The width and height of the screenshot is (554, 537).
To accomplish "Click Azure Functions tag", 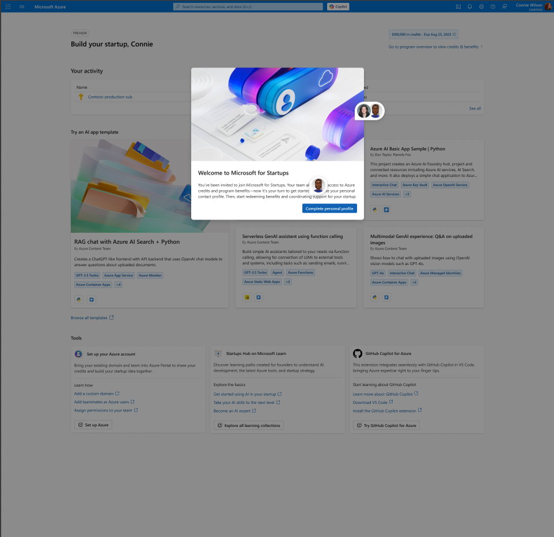I will (300, 273).
